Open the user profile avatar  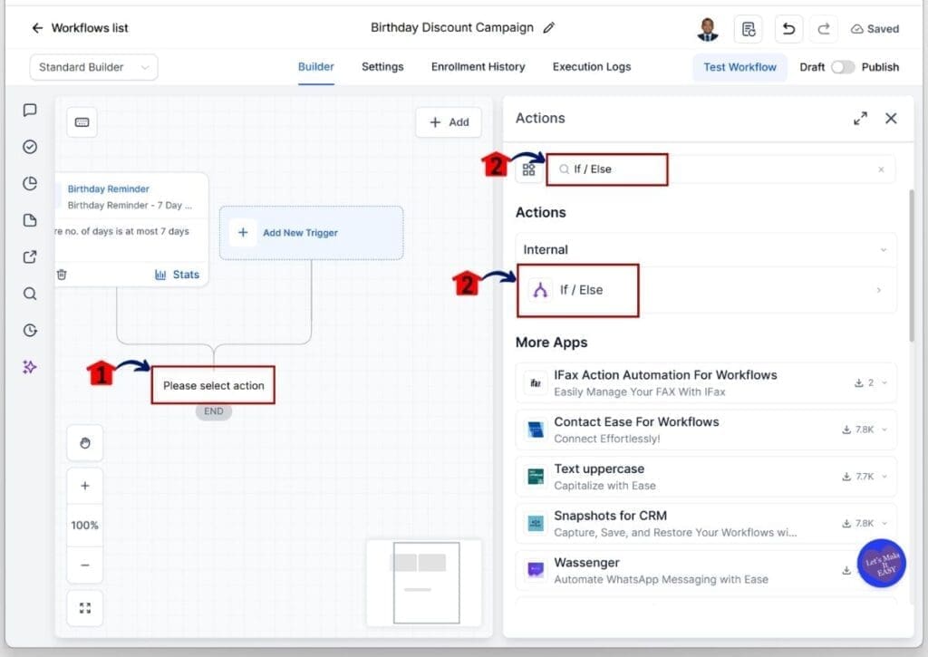pos(707,29)
